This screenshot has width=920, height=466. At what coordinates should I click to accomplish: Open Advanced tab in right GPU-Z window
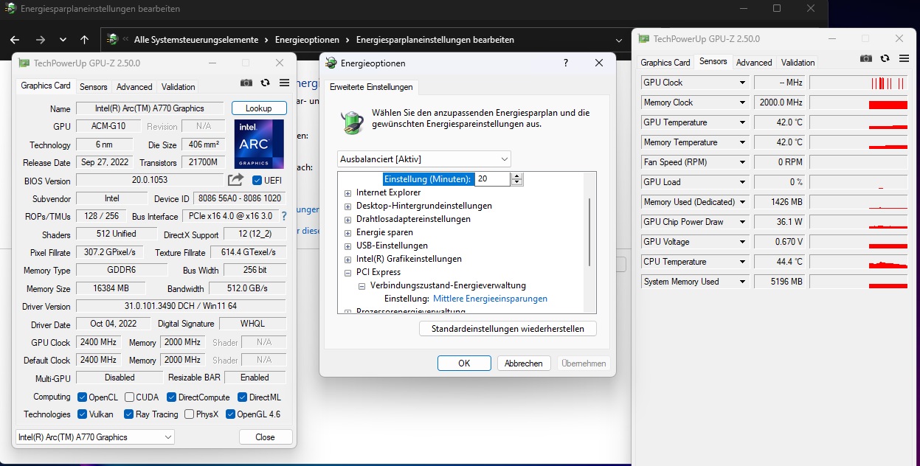[x=754, y=63]
